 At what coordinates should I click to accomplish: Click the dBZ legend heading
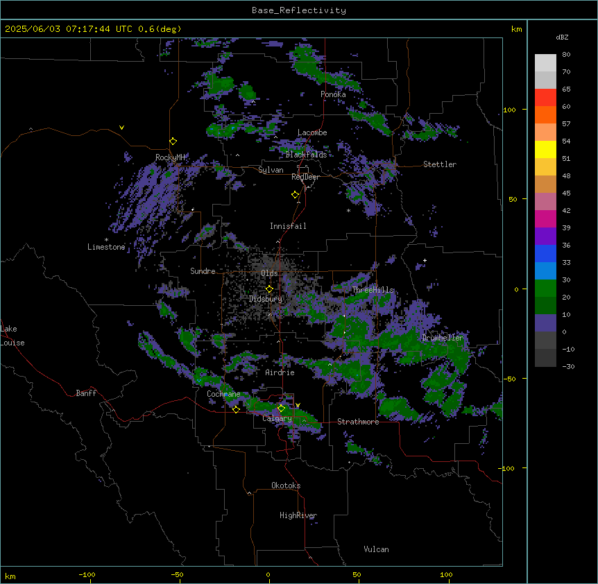tap(562, 37)
